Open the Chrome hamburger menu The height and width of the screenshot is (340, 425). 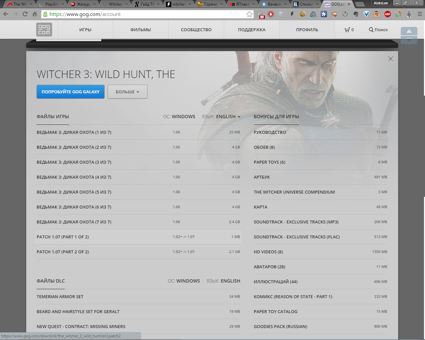(419, 14)
